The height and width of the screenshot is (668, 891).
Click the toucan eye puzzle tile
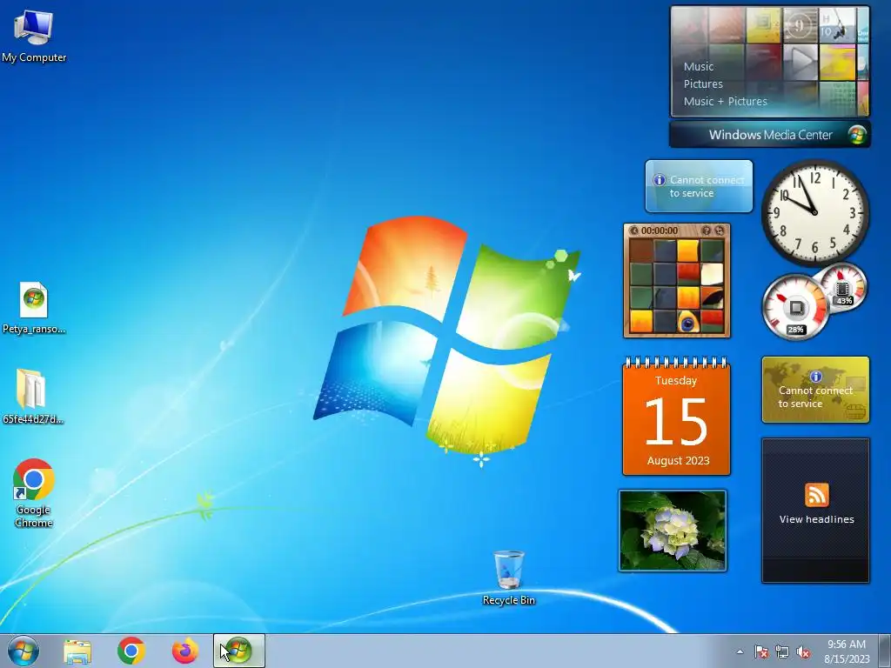(688, 322)
